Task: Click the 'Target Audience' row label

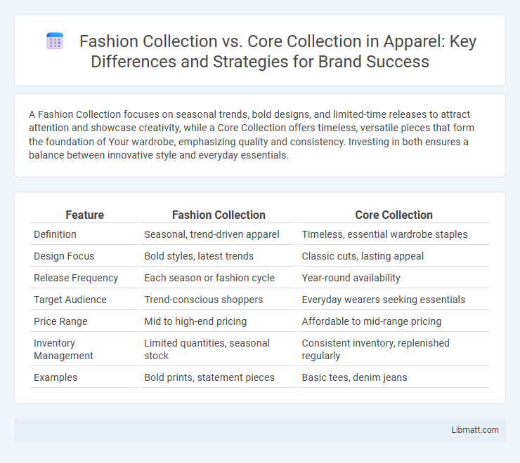Action: [70, 300]
